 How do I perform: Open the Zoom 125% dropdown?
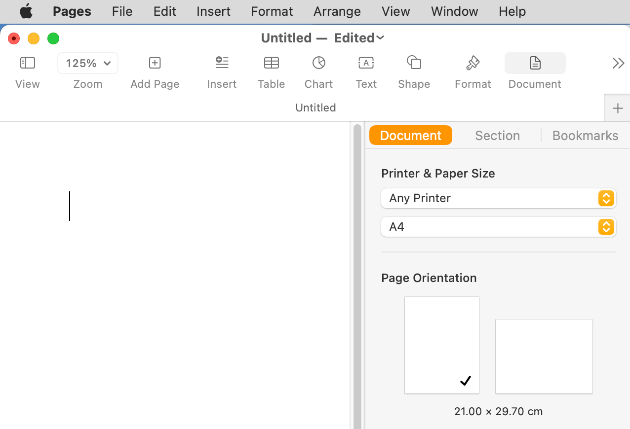[88, 63]
